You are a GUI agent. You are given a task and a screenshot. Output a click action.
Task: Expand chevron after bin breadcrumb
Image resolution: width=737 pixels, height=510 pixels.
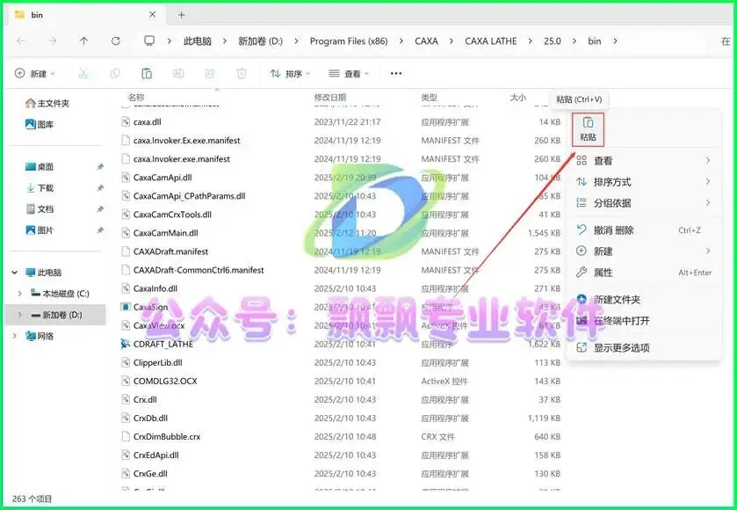[x=615, y=41]
